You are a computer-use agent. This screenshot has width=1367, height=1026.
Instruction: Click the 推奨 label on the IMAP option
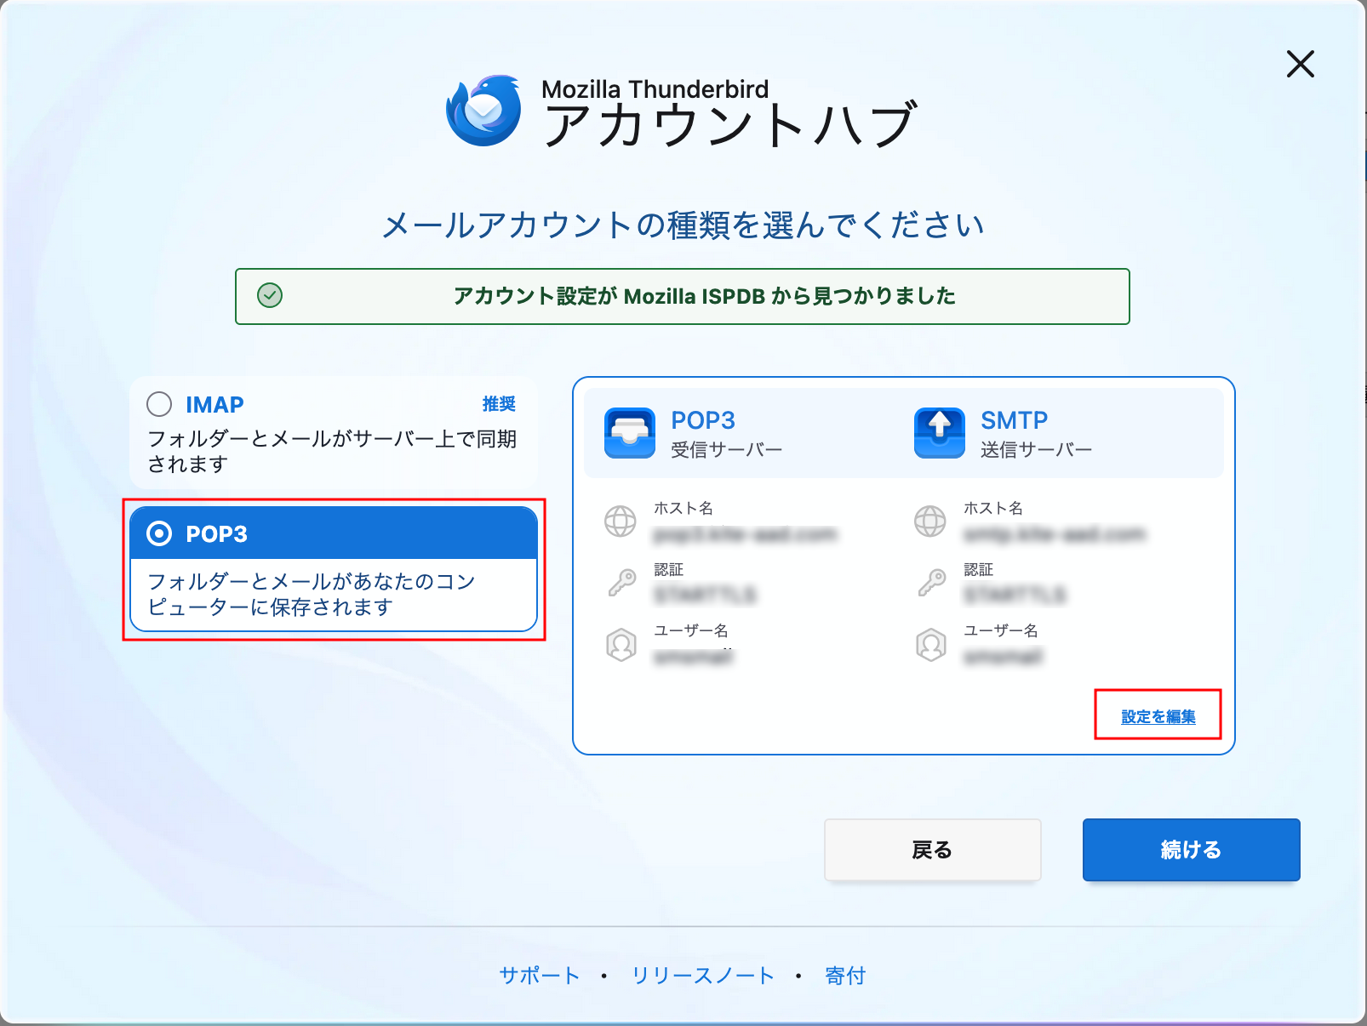pos(499,404)
